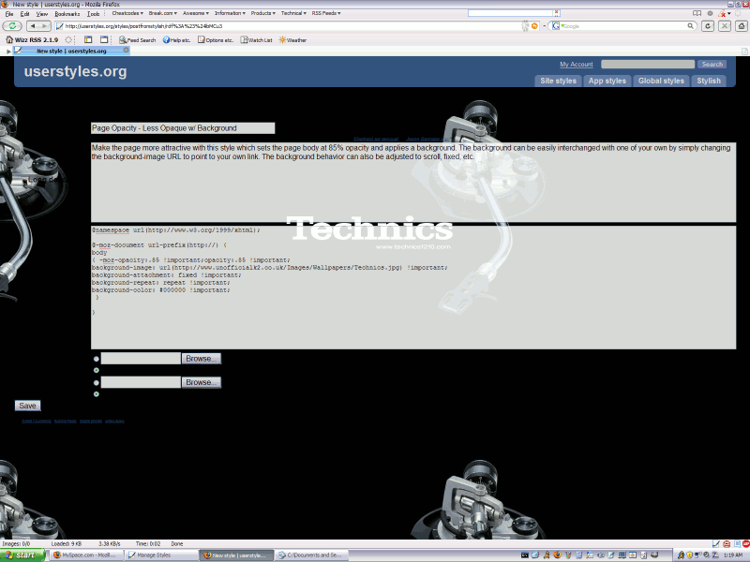This screenshot has height=562, width=750.
Task: Expand the Awesome bookmark folder
Action: click(x=196, y=13)
